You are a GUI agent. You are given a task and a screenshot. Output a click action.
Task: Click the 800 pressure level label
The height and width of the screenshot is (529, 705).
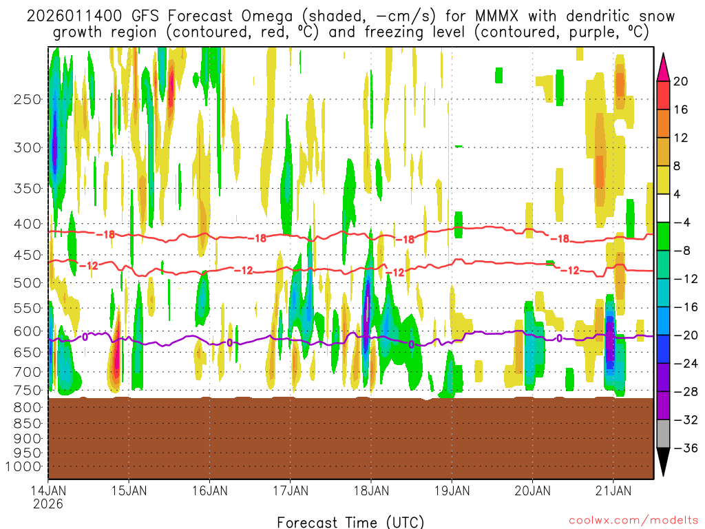(28, 408)
